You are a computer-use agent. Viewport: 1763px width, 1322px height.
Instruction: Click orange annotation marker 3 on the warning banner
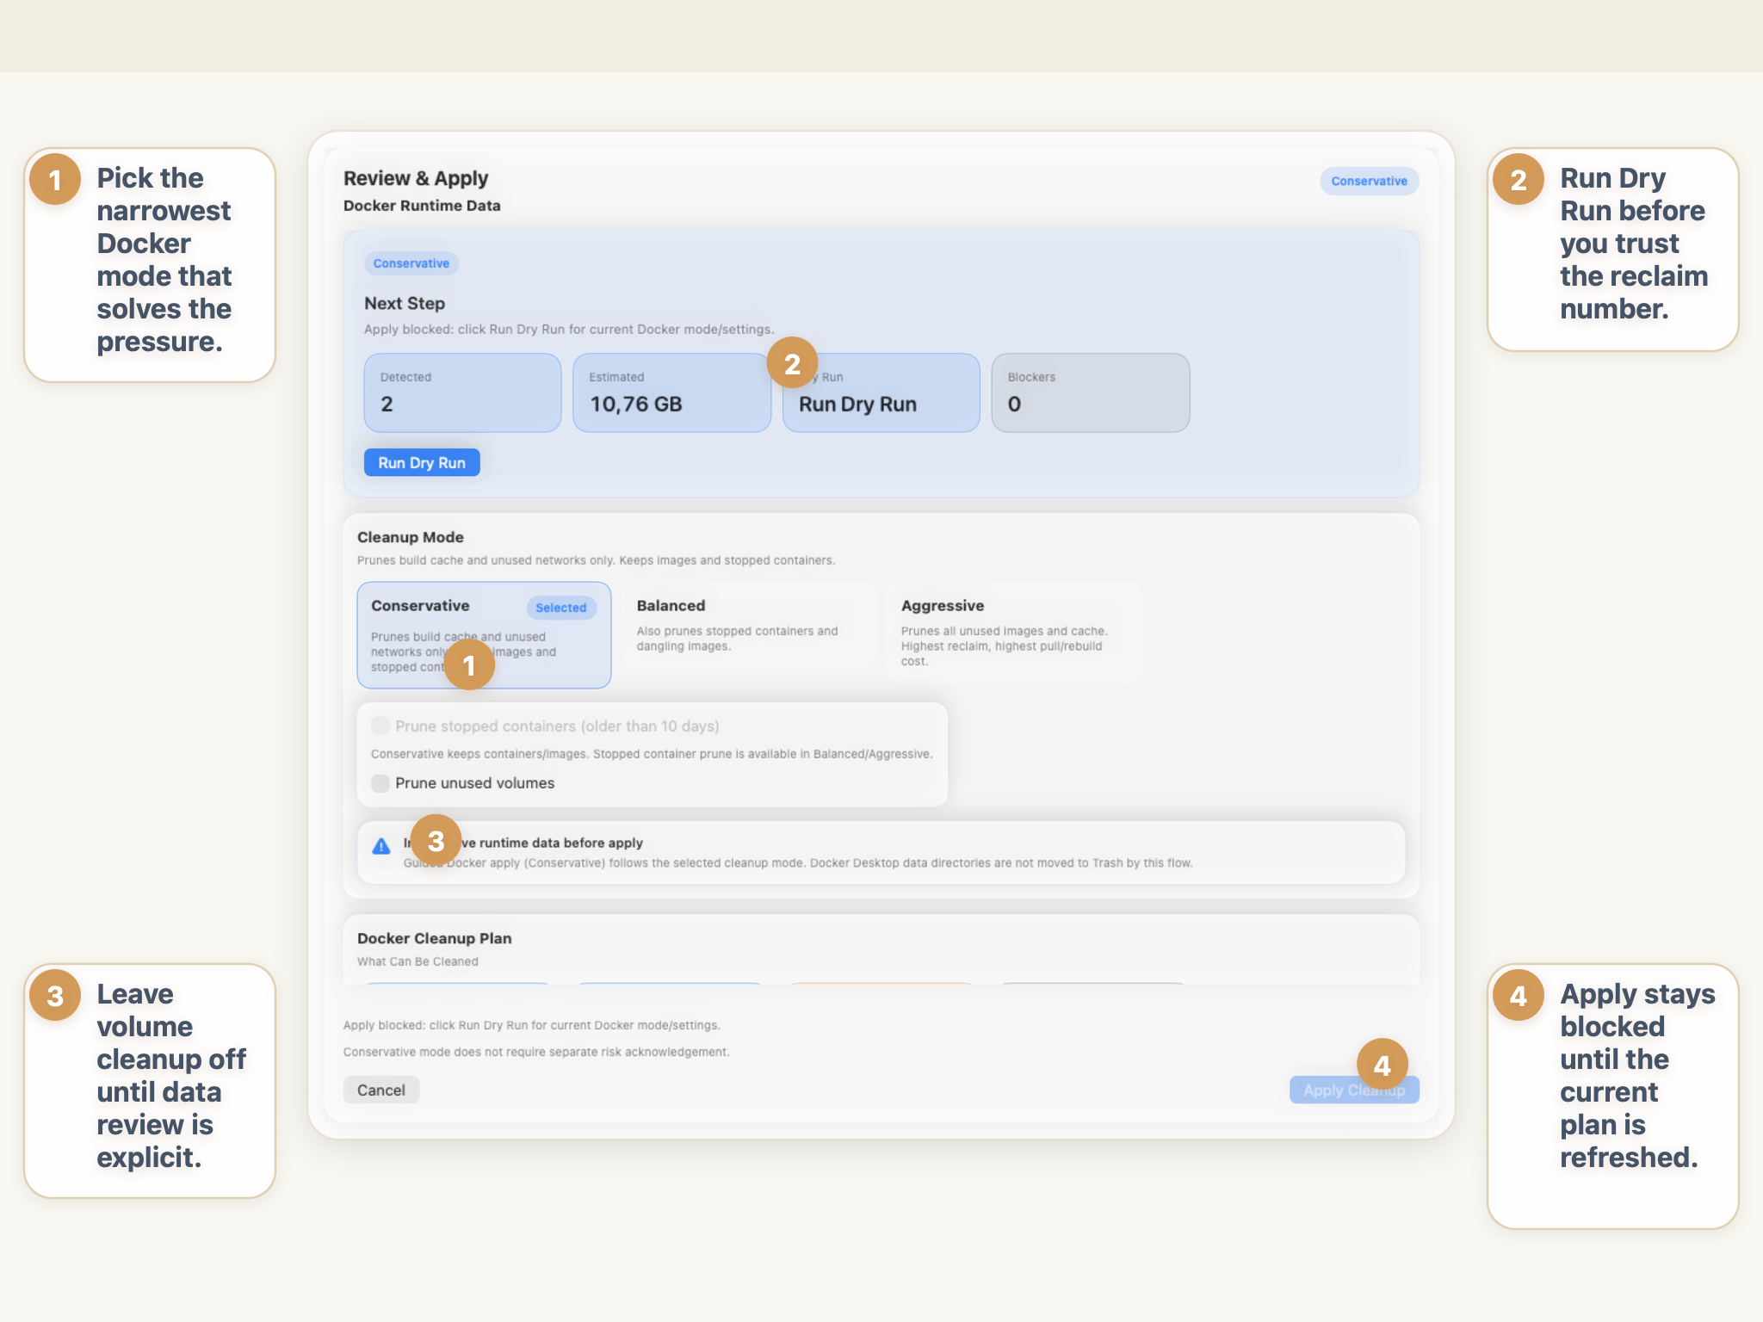(x=436, y=840)
